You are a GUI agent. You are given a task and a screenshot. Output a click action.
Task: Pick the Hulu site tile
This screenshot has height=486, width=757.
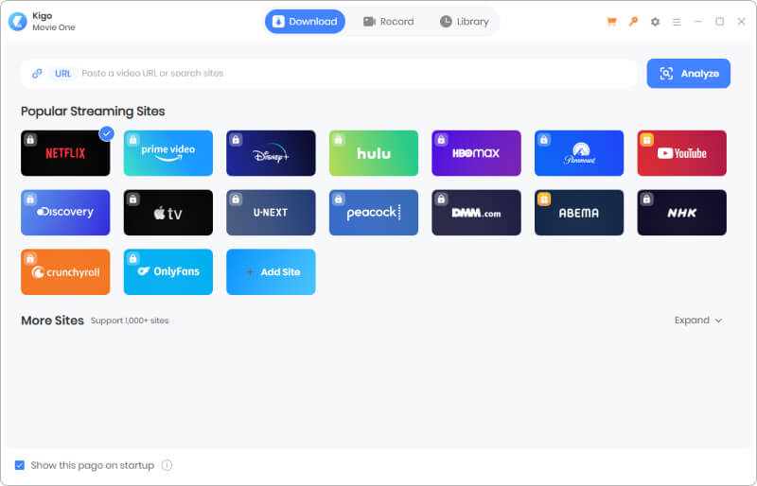pyautogui.click(x=374, y=153)
